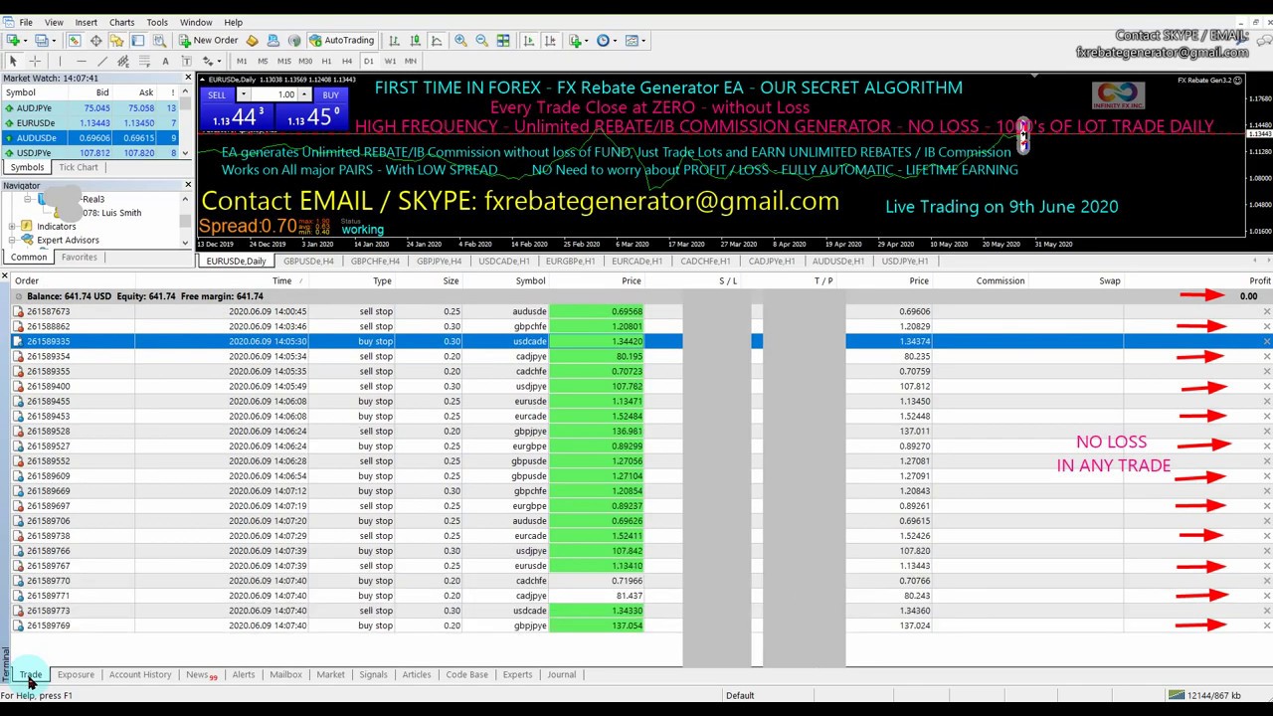
Task: Draw a vertical line tool
Action: tap(60, 62)
